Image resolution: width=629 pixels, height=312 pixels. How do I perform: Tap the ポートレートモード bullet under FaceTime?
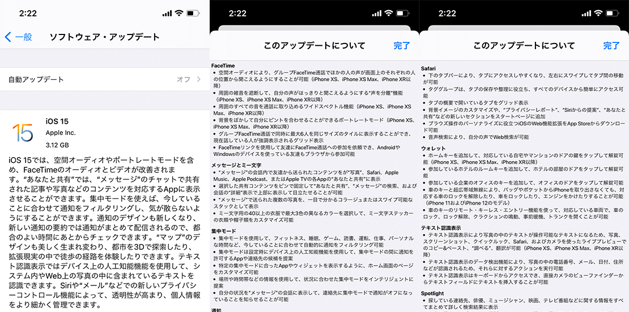[x=314, y=123]
